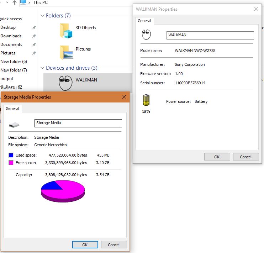The width and height of the screenshot is (264, 253).
Task: Open New folder (7) in sidebar
Action: tap(14, 70)
